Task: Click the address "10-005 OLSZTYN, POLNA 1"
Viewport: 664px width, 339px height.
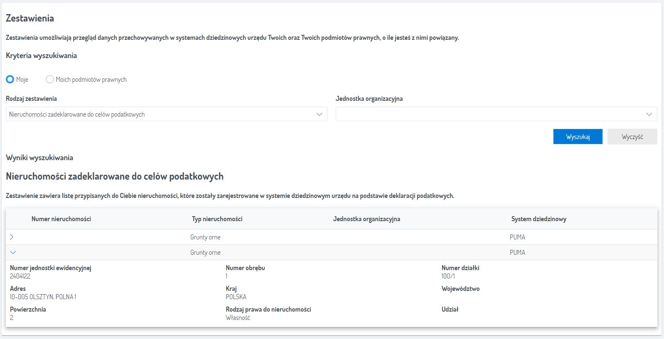Action: pyautogui.click(x=43, y=297)
